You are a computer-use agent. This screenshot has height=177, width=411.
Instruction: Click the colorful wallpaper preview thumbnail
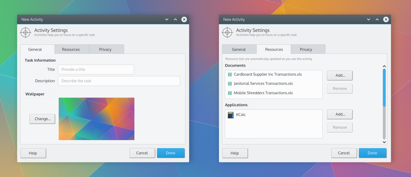(97, 119)
